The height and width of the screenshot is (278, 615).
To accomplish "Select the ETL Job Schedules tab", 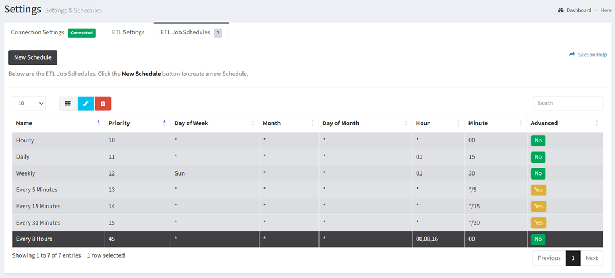I will pyautogui.click(x=185, y=33).
